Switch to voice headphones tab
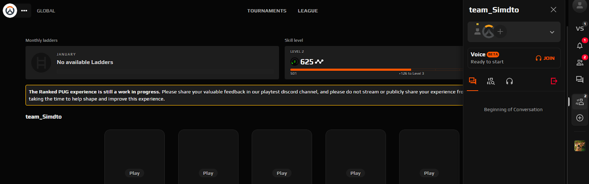 pos(509,81)
